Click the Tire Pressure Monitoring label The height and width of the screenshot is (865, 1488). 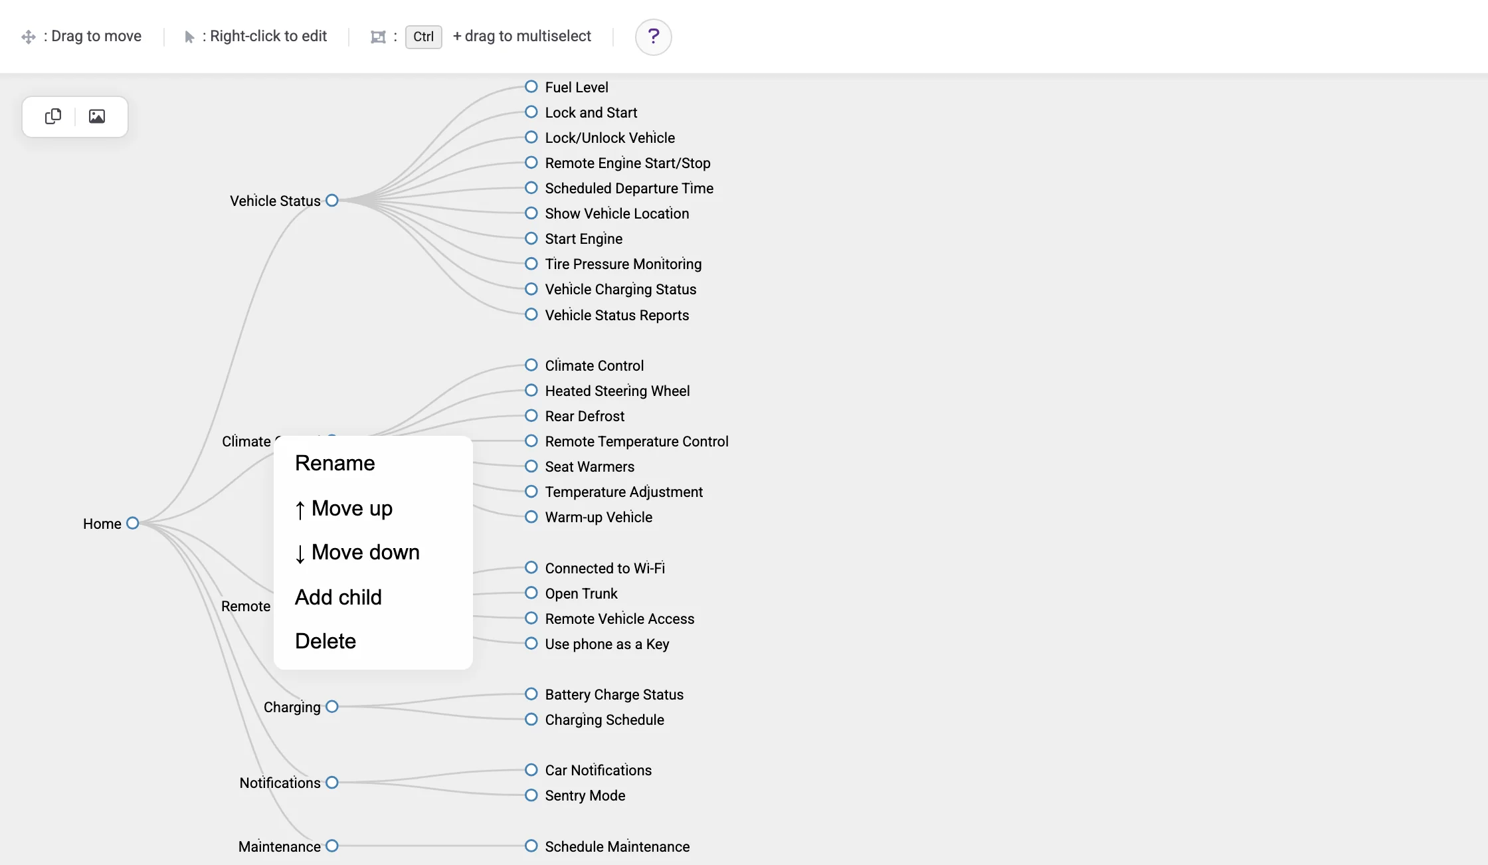point(623,264)
